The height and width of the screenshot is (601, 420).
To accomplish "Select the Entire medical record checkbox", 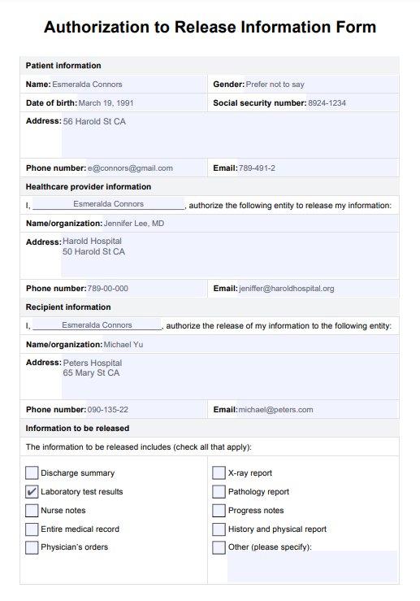I will tap(32, 529).
